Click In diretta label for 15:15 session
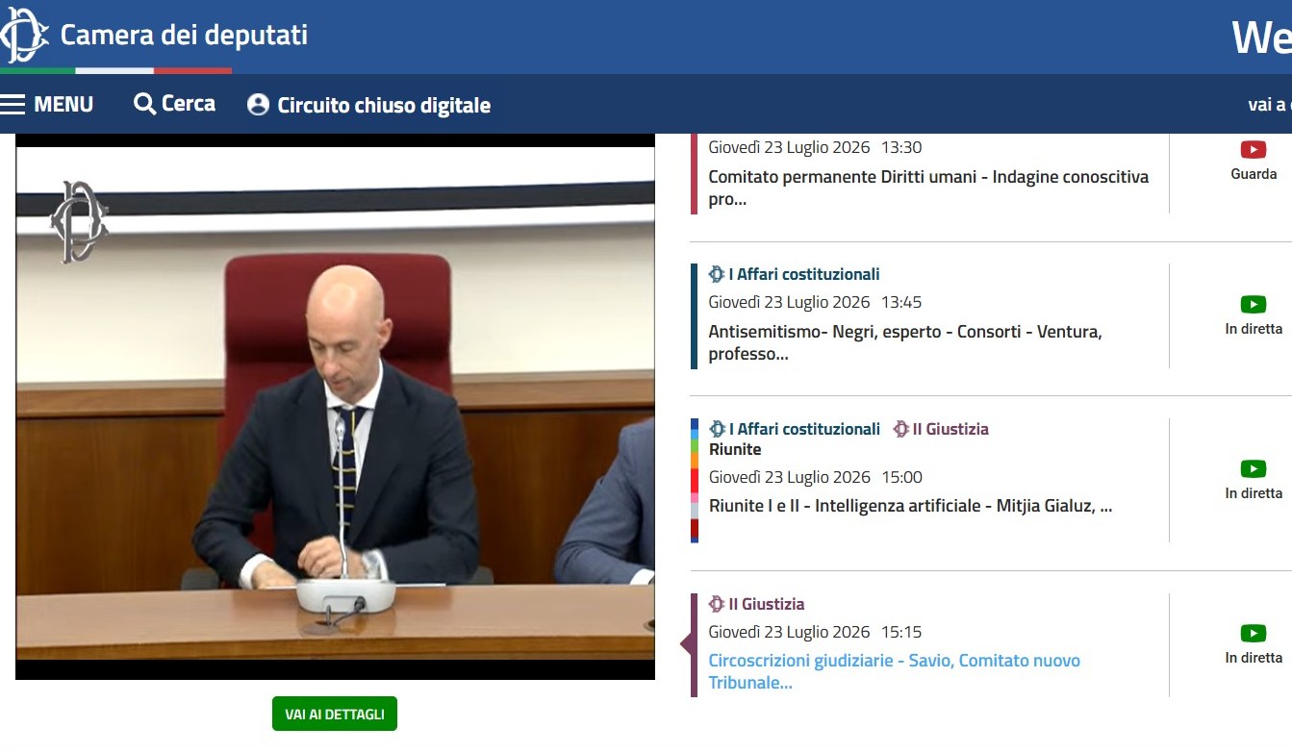Image resolution: width=1292 pixels, height=753 pixels. (x=1254, y=658)
